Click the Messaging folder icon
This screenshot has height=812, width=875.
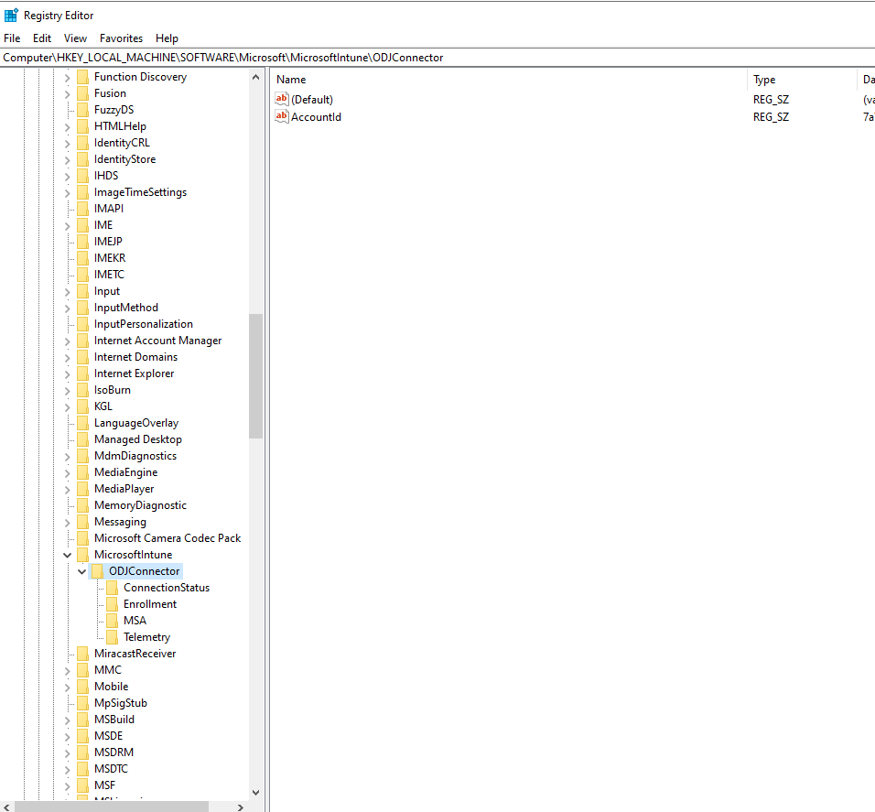coord(82,522)
